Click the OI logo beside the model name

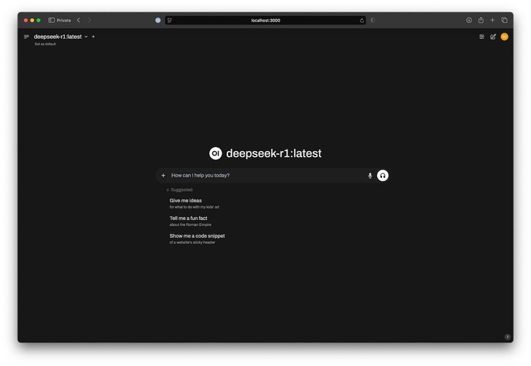click(x=216, y=153)
